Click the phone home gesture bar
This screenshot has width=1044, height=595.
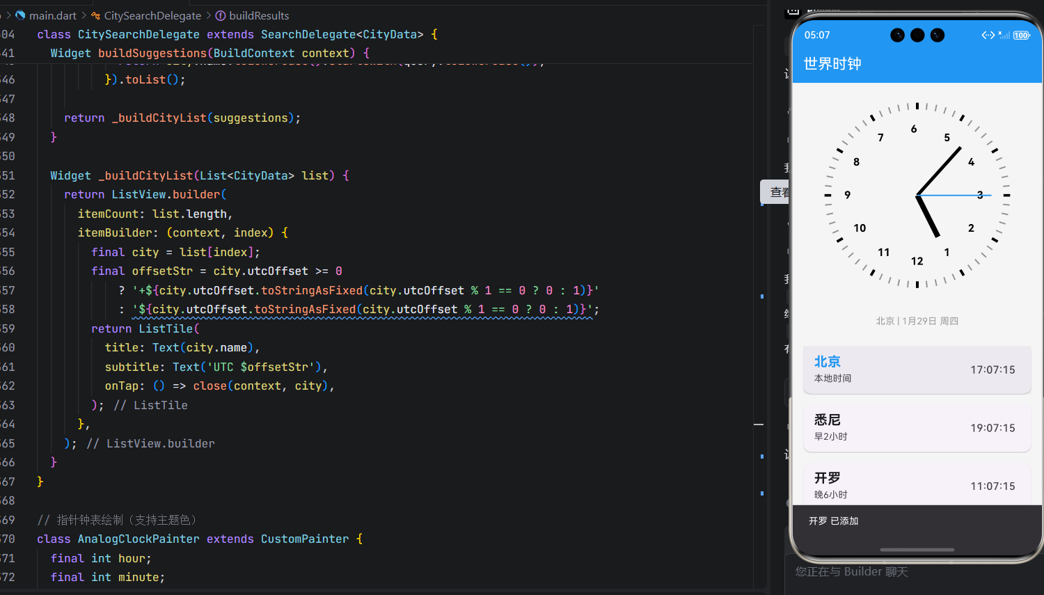point(917,550)
